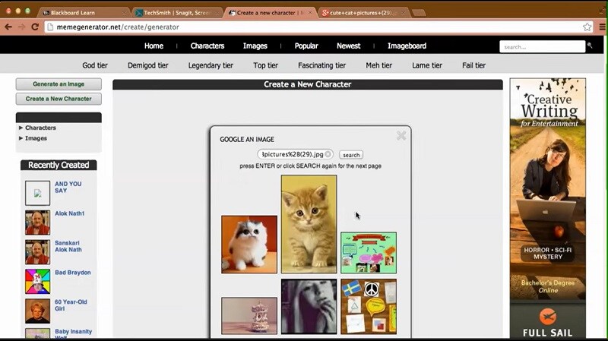The width and height of the screenshot is (608, 341).
Task: Expand the Images sidebar section
Action: [x=33, y=138]
